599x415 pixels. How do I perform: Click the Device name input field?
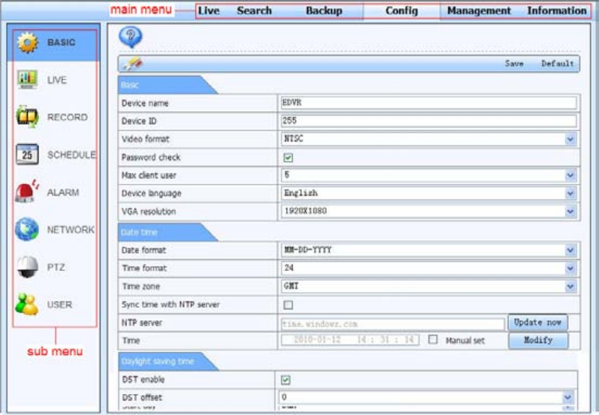pos(429,103)
